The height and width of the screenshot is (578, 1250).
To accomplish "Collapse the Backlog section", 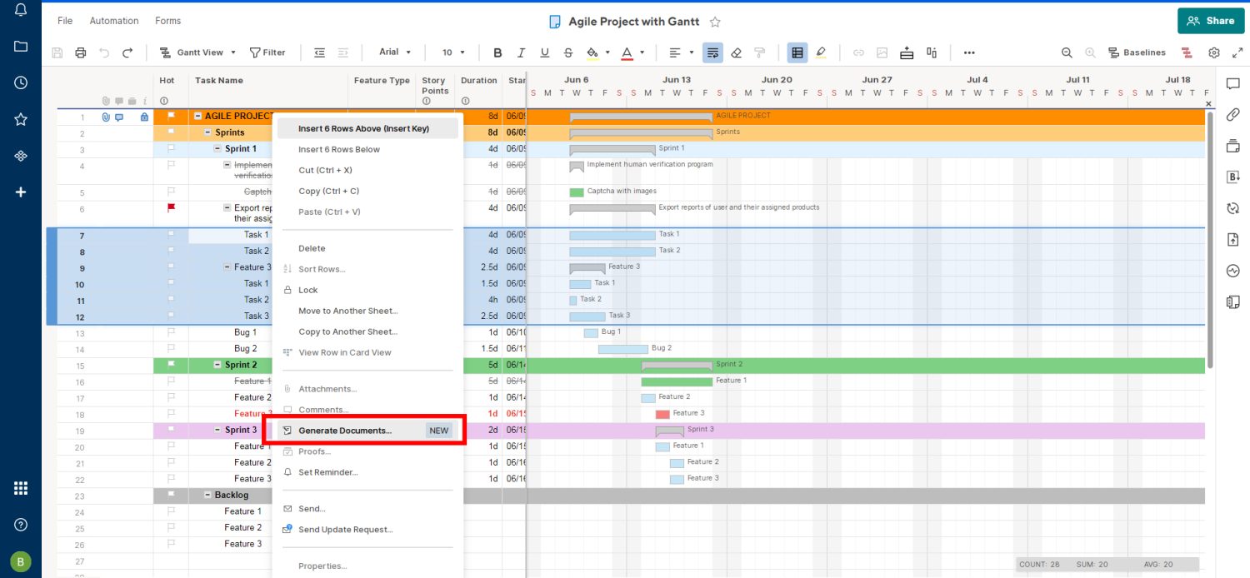I will point(207,495).
